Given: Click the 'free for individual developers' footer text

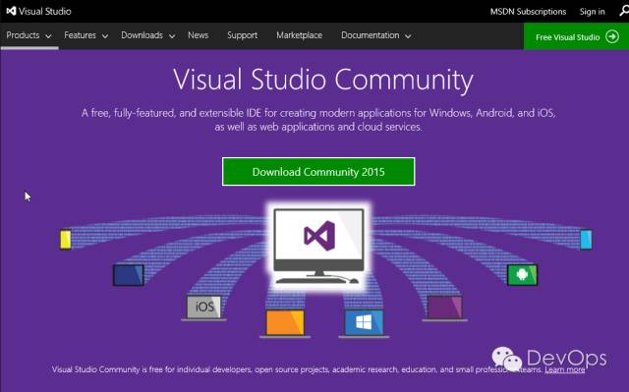Looking at the screenshot, I should 297,369.
